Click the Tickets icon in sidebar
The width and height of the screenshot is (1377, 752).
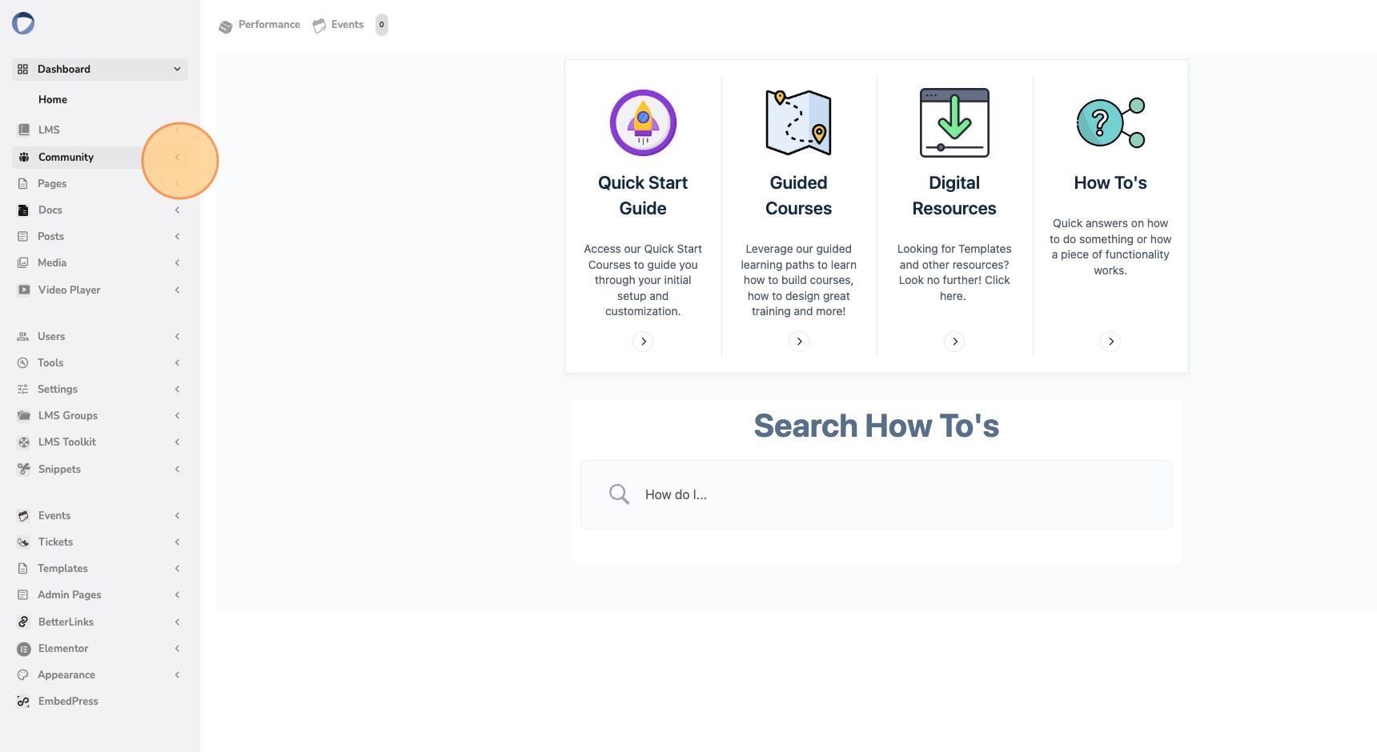pyautogui.click(x=24, y=542)
